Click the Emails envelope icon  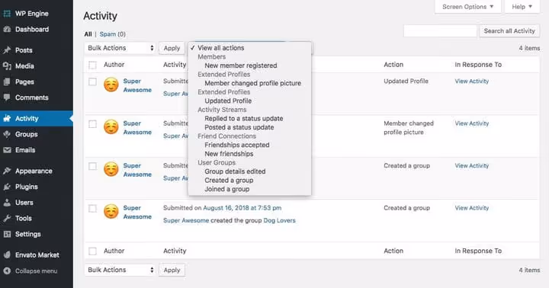pos(7,150)
